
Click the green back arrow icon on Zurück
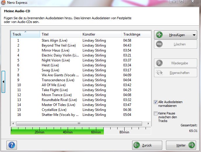click(x=137, y=145)
